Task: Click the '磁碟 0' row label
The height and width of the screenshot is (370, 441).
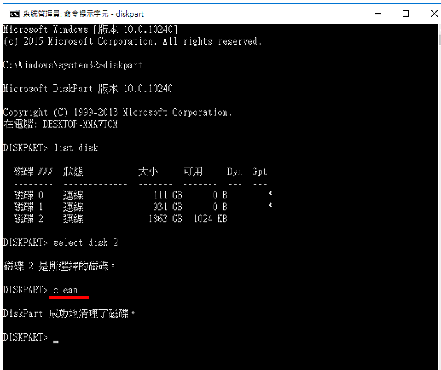Action: (x=29, y=195)
